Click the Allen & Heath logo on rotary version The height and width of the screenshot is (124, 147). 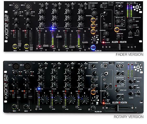[120, 103]
